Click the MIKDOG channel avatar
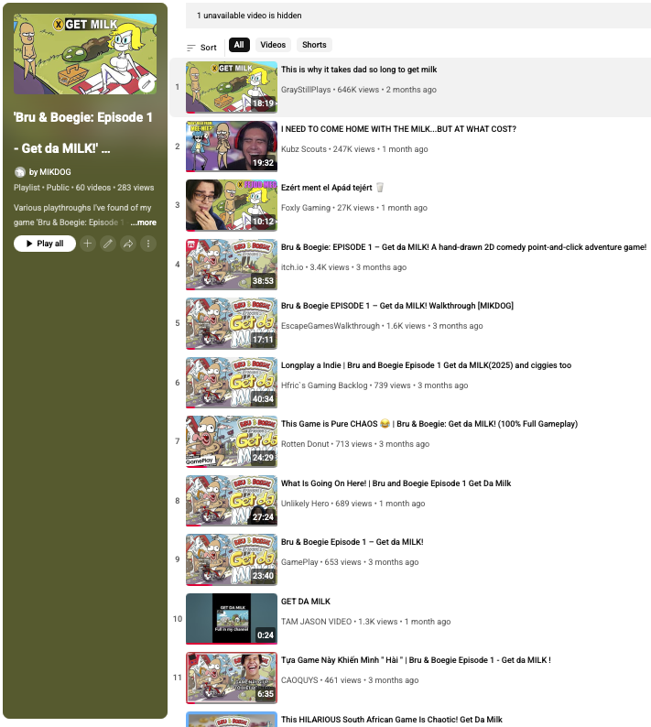 (x=19, y=172)
